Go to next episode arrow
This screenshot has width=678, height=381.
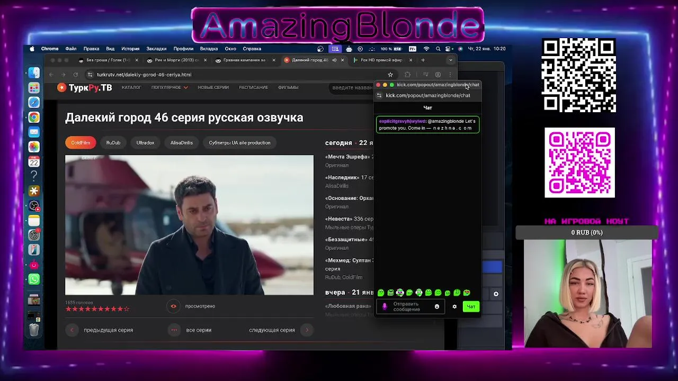coord(307,330)
